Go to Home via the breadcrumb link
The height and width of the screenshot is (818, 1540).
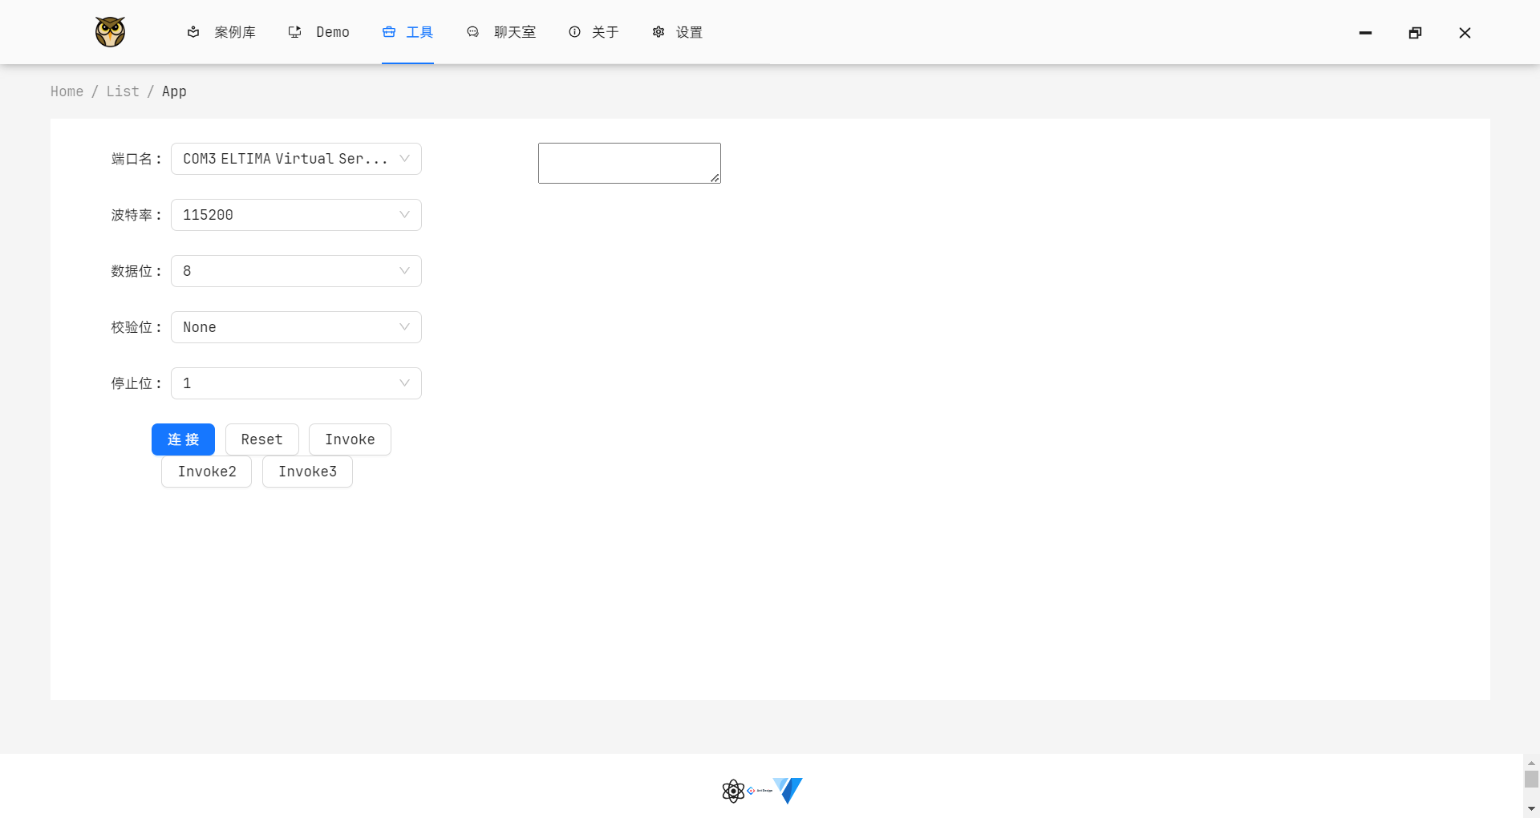coord(67,91)
